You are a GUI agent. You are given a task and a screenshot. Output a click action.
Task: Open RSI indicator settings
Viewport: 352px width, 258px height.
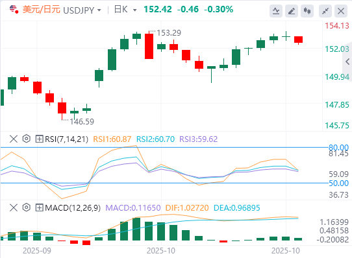point(26,139)
